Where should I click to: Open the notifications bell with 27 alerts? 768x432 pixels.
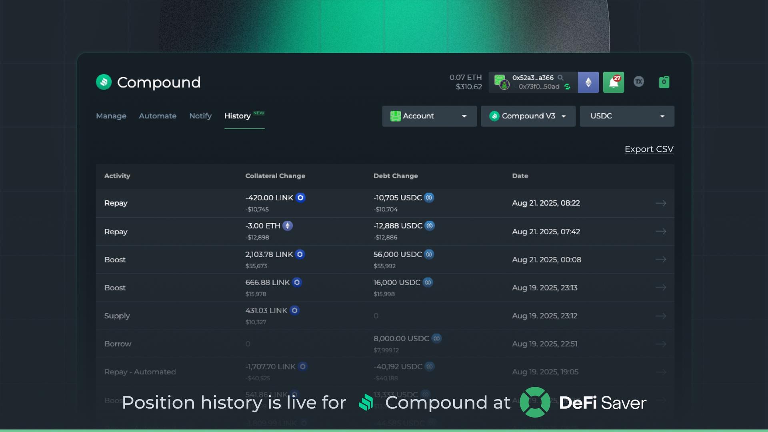pos(613,82)
